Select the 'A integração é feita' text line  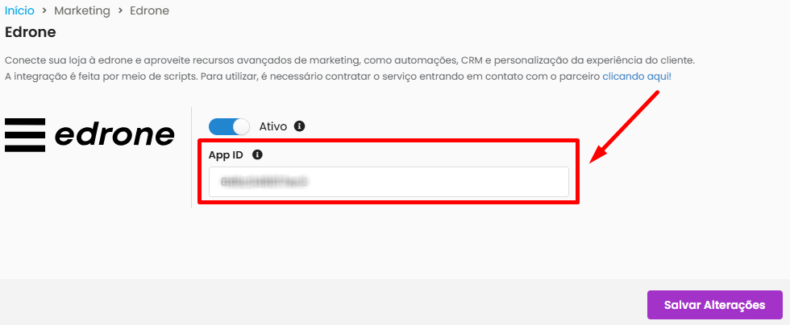point(338,76)
